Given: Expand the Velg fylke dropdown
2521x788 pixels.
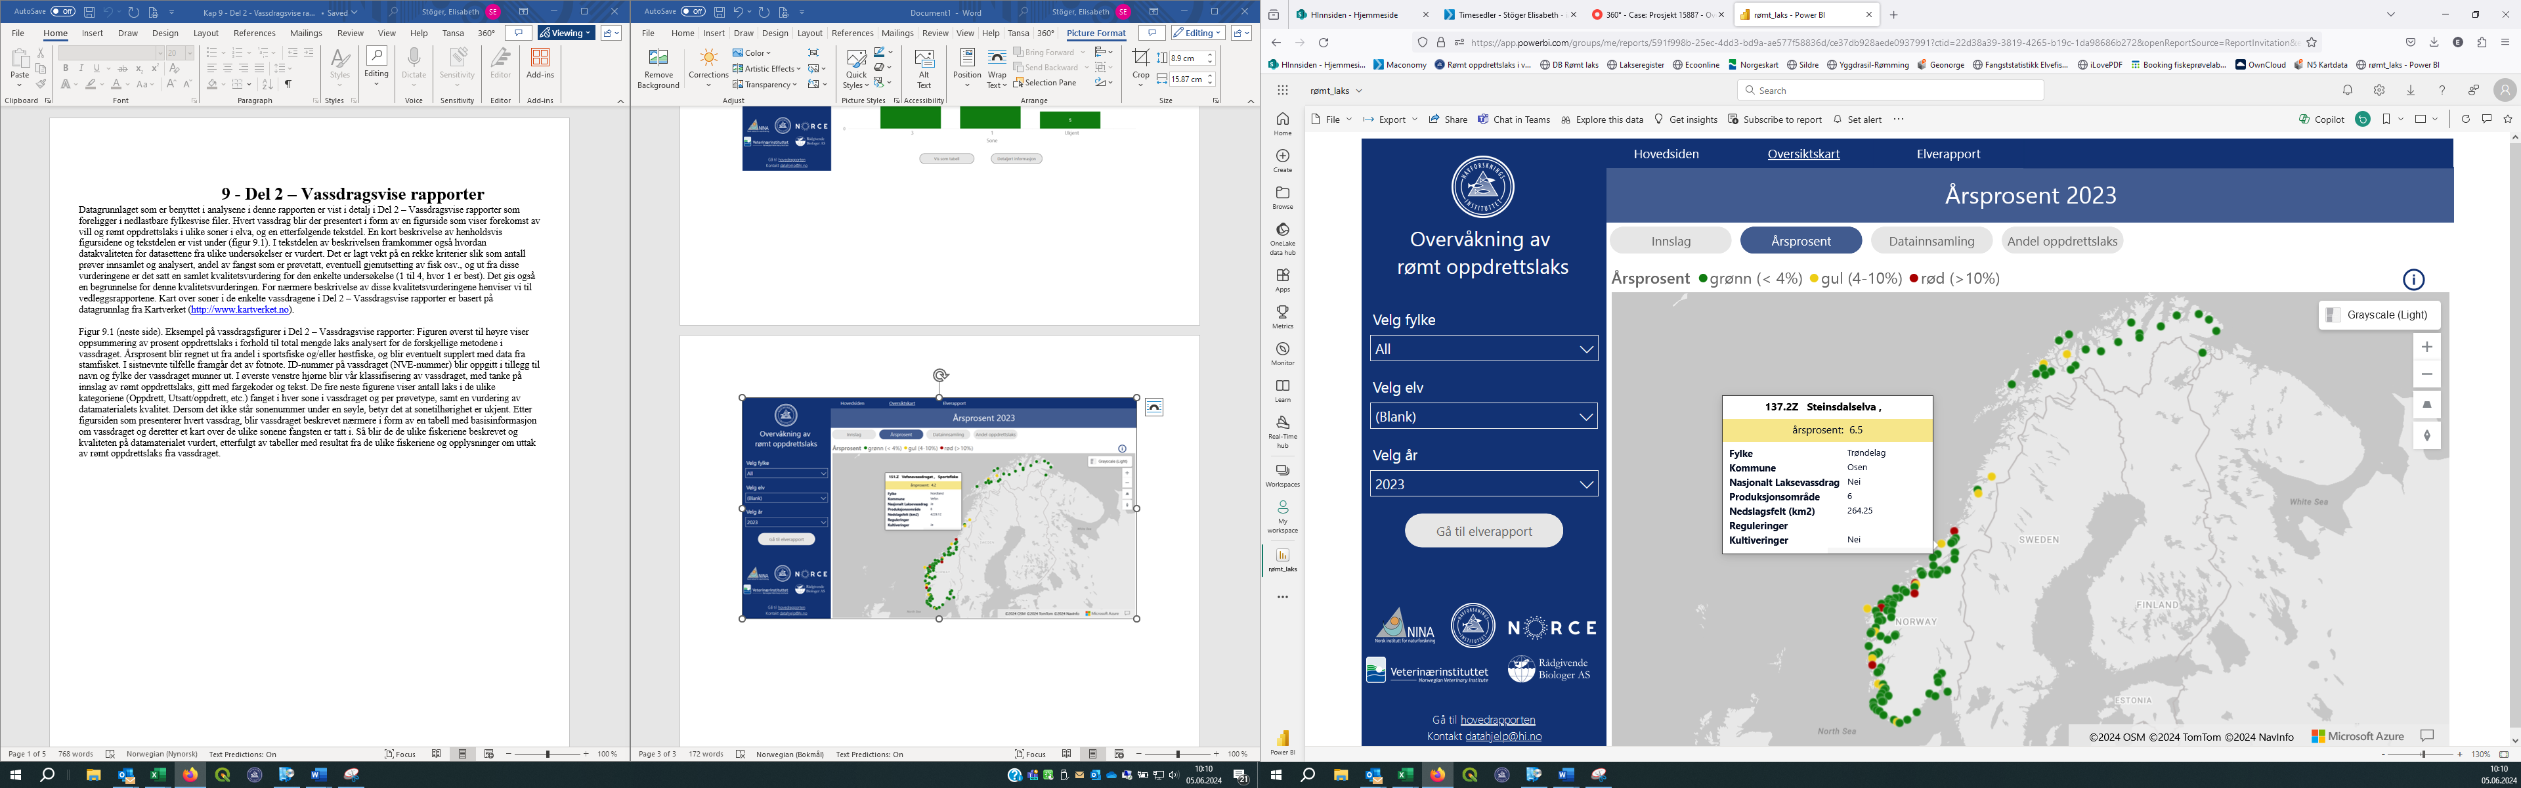Looking at the screenshot, I should pyautogui.click(x=1484, y=349).
